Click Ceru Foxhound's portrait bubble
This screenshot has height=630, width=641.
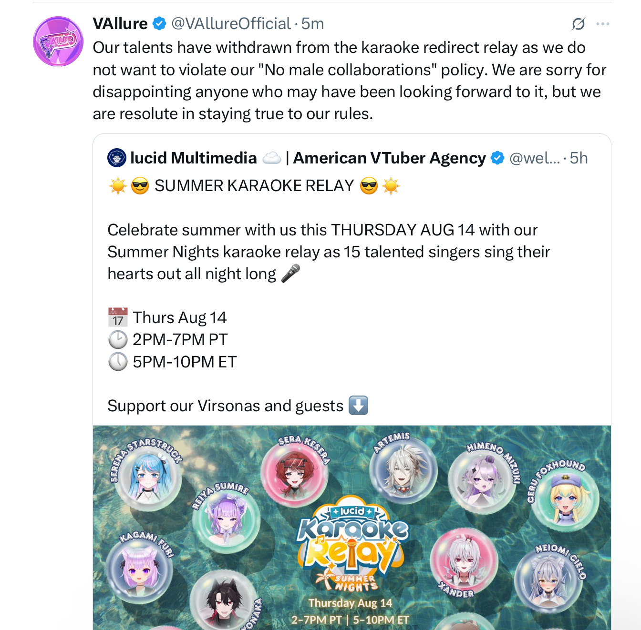click(x=565, y=499)
